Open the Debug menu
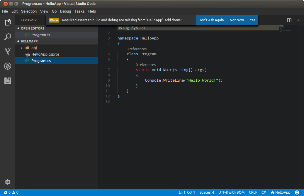 65,11
